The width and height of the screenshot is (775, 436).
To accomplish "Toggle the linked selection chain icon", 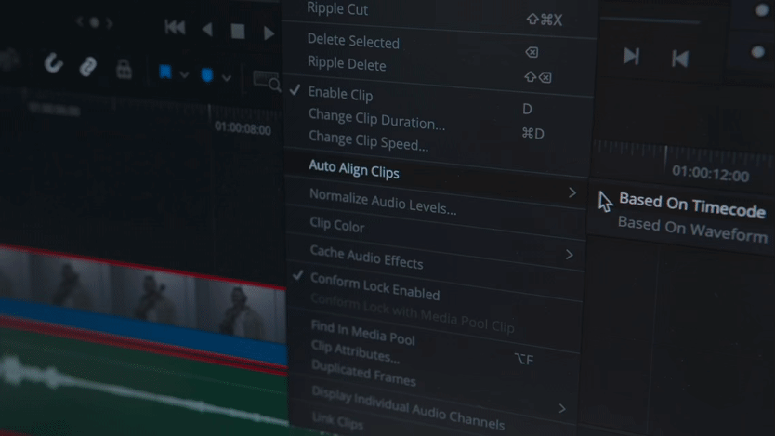I will coord(88,66).
